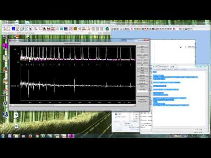Click the topmost button in waveform side panel

(x=142, y=47)
